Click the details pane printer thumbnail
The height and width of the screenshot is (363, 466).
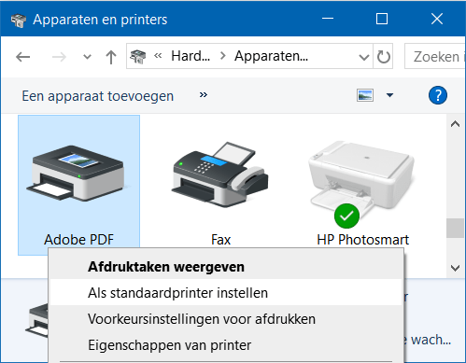click(x=37, y=320)
